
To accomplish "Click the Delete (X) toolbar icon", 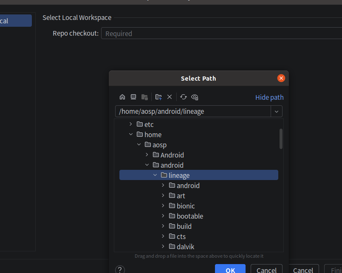I will tap(170, 97).
